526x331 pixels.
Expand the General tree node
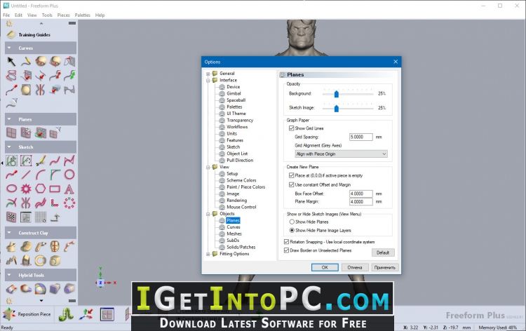[208, 74]
